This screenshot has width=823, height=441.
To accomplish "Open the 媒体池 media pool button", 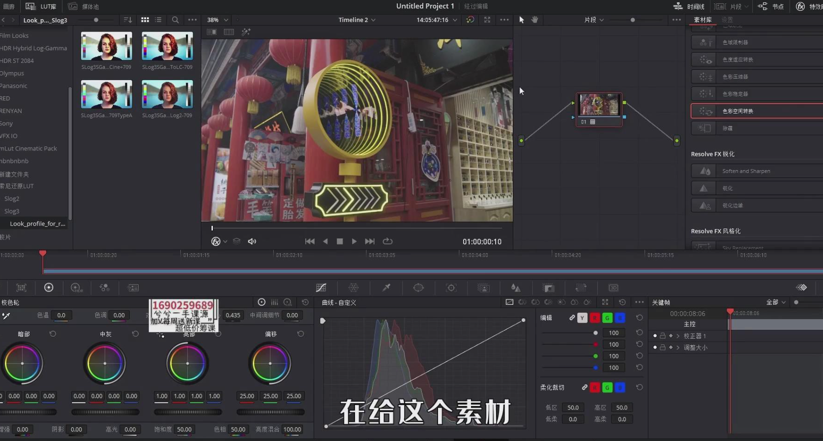I will point(84,6).
